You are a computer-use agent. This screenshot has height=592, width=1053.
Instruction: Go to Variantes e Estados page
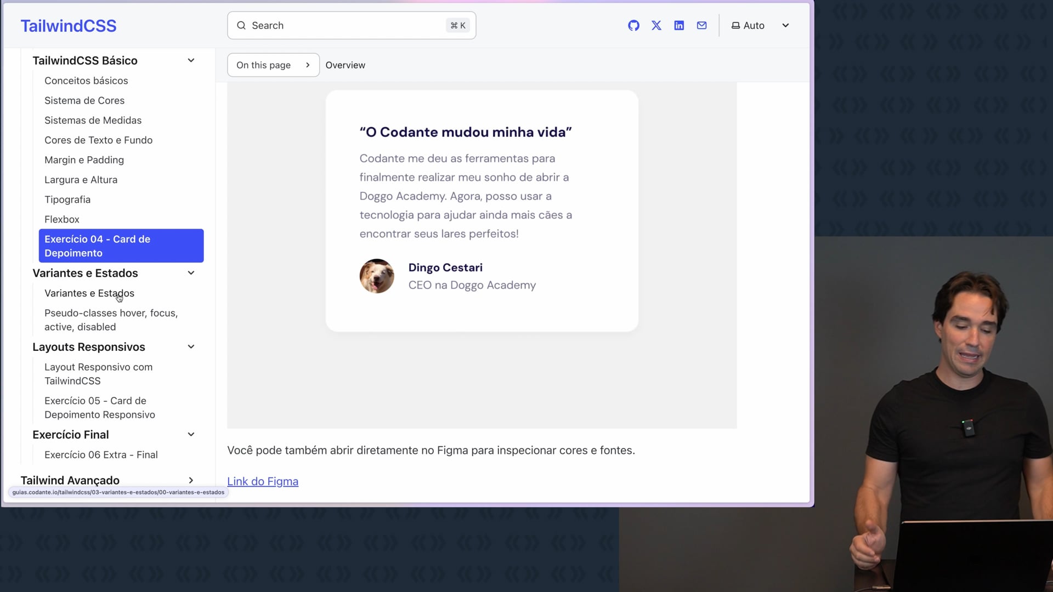point(89,293)
